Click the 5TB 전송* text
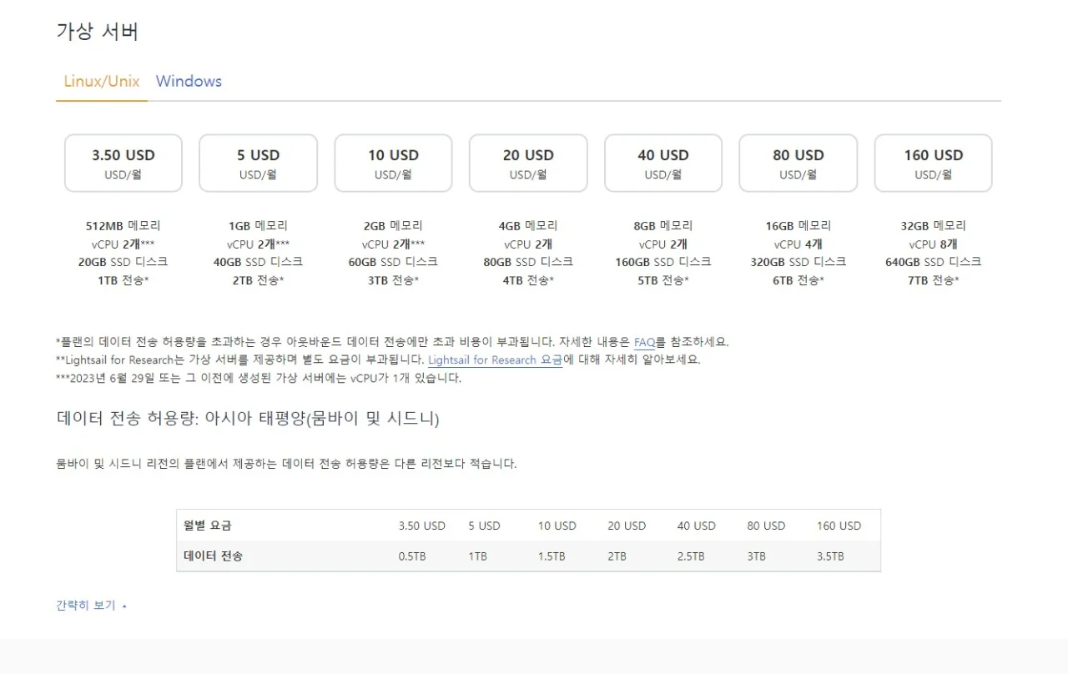Viewport: 1068px width, 674px height. point(663,280)
